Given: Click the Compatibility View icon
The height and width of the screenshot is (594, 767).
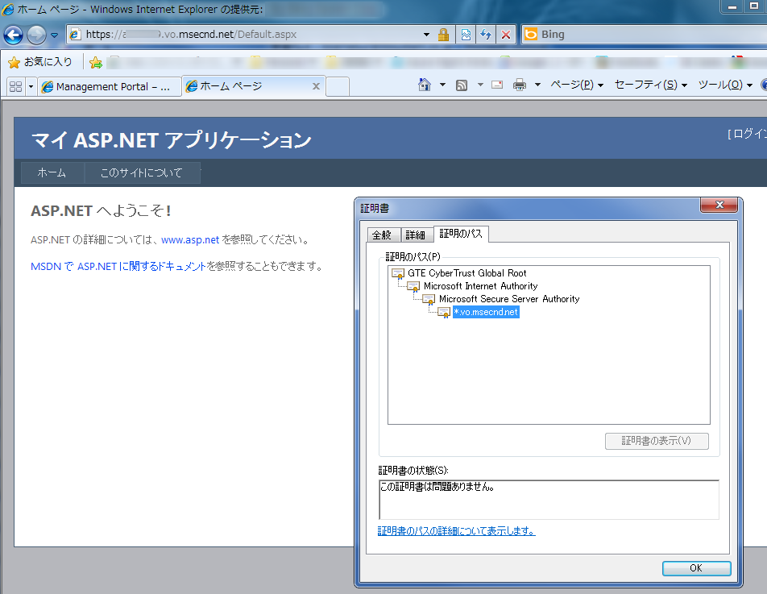Looking at the screenshot, I should [466, 35].
